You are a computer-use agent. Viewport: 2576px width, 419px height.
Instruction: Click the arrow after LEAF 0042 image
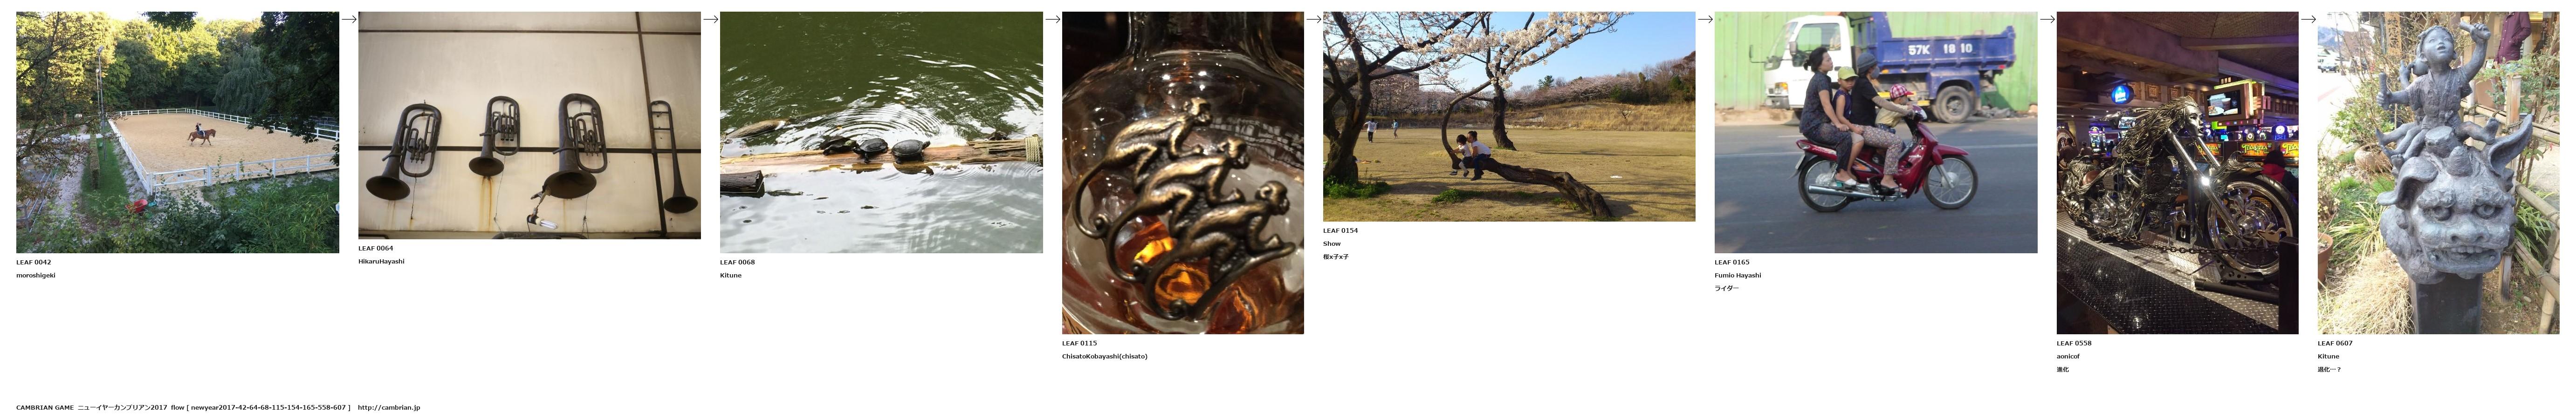pos(349,19)
